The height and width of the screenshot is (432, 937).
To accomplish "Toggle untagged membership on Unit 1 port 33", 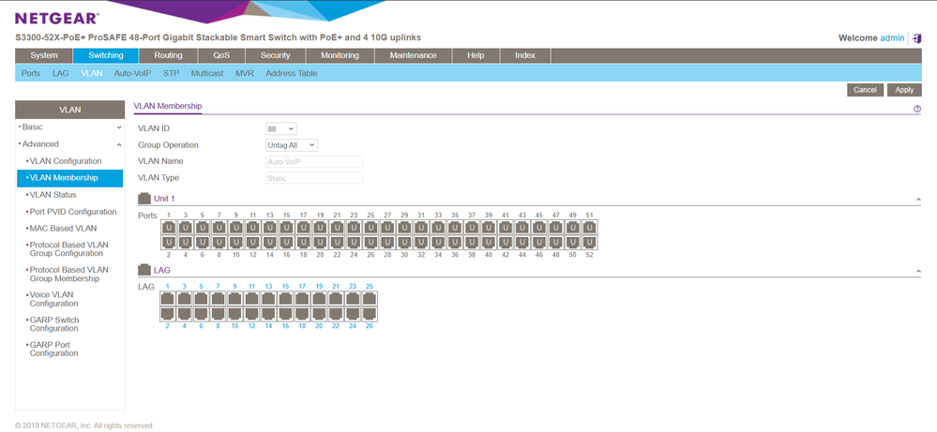I will pos(439,228).
